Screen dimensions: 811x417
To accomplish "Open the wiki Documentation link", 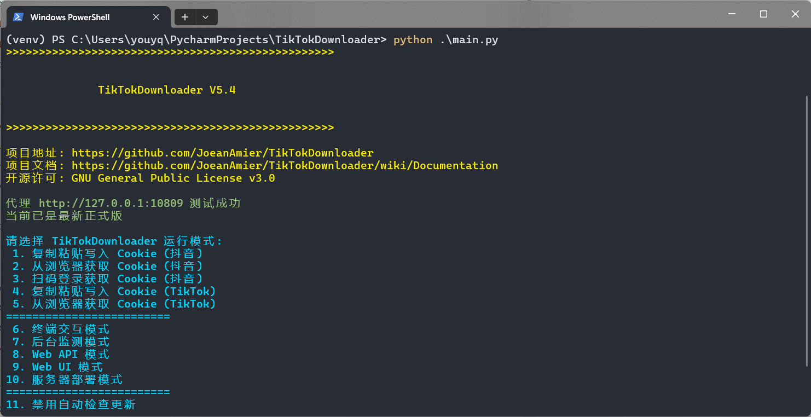I will pyautogui.click(x=285, y=165).
